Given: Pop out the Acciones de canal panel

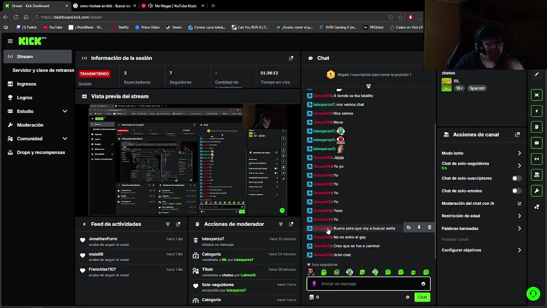Looking at the screenshot, I should (x=517, y=134).
